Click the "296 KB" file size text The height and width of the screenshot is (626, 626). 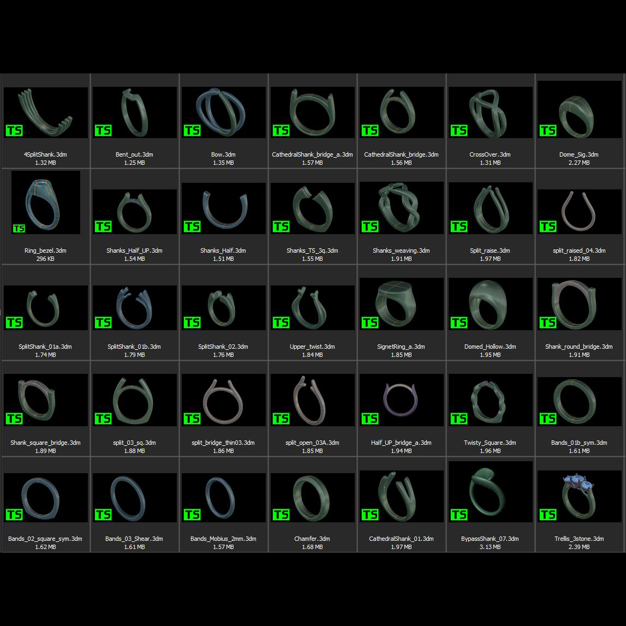[x=45, y=259]
